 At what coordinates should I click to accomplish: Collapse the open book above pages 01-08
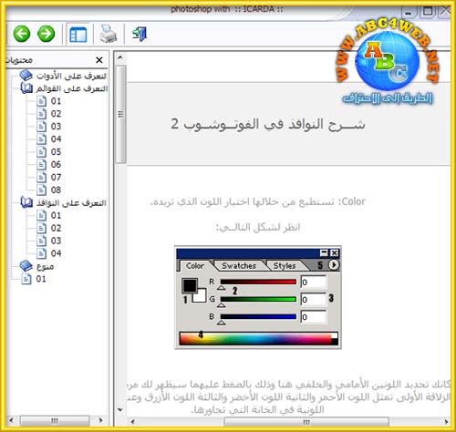pos(26,88)
